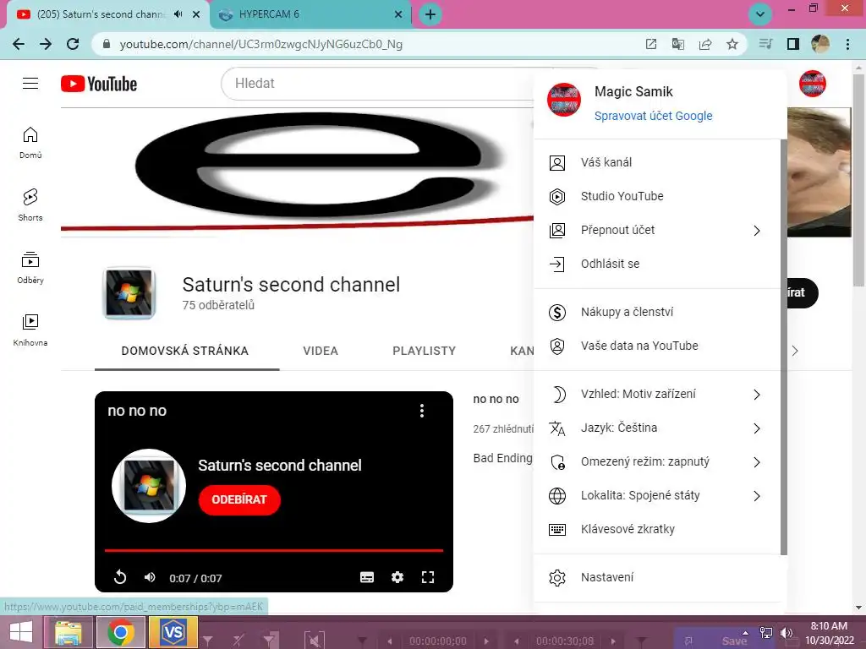Expand Lokalita: Spojené státy options
866x649 pixels.
[657, 495]
